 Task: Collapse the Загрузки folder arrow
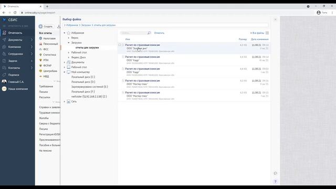69,43
